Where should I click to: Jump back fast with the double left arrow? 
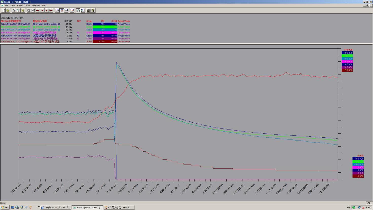[x=38, y=10]
